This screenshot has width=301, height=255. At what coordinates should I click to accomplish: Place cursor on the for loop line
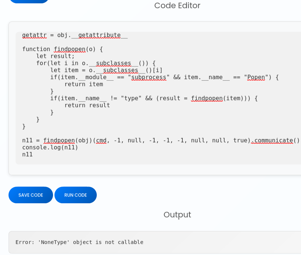pos(96,63)
